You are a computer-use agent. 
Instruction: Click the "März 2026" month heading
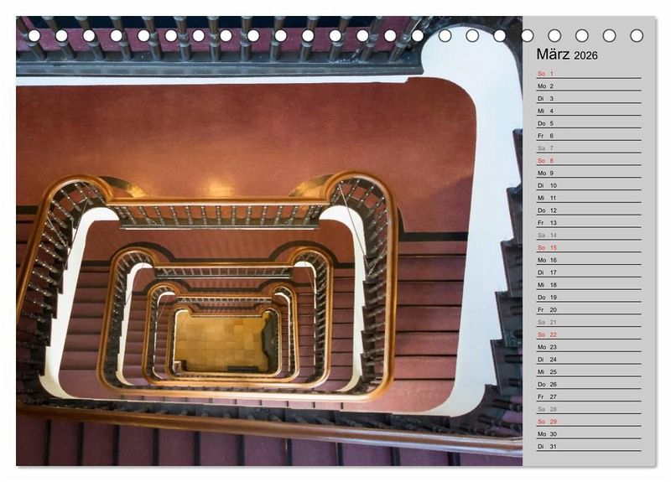pos(567,54)
